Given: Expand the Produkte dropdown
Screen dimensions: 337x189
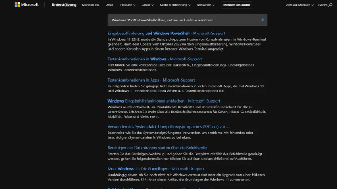Looking at the screenshot, I should (128, 5).
